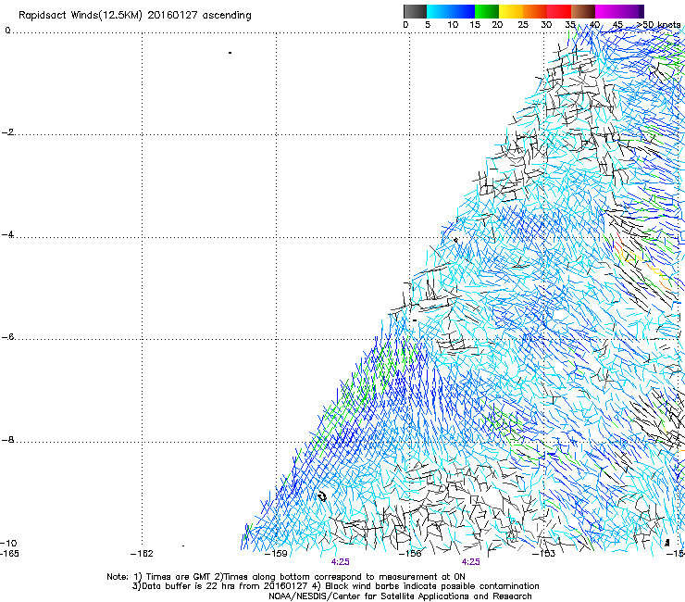This screenshot has height=602, width=685.
Task: Click the legend value "5"
Action: (x=428, y=25)
